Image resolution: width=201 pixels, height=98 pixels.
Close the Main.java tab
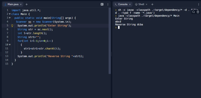pos(21,4)
